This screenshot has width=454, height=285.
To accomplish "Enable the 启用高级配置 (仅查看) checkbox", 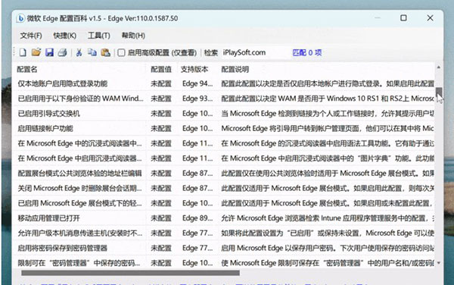I will 121,52.
